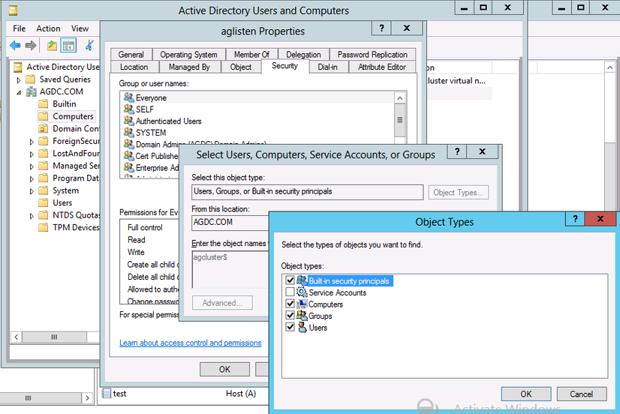Screen dimensions: 620x414
Task: Click the test DNS record icon
Action: 106,393
